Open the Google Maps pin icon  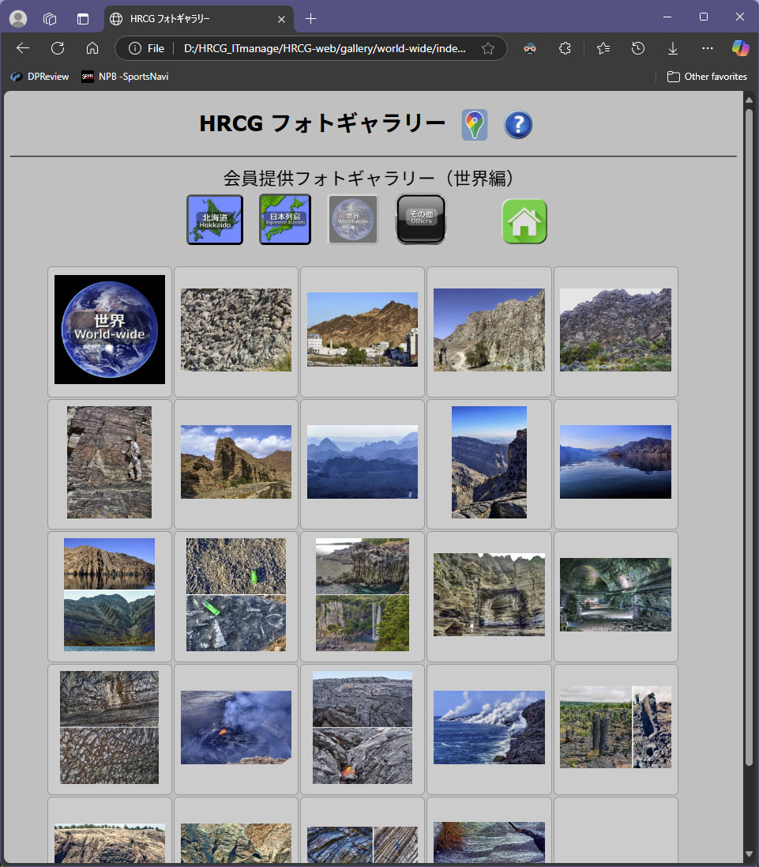(475, 124)
